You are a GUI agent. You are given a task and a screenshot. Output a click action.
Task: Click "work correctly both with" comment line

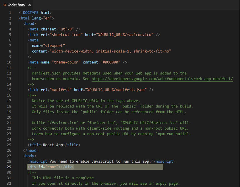pyautogui.click(x=110, y=128)
